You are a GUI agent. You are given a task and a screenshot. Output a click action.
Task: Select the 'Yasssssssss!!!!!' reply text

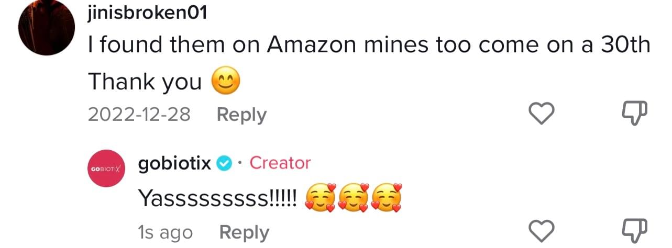pos(218,198)
